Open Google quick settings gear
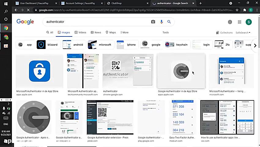Image resolution: width=260 pixels, height=147 pixels. [230, 22]
